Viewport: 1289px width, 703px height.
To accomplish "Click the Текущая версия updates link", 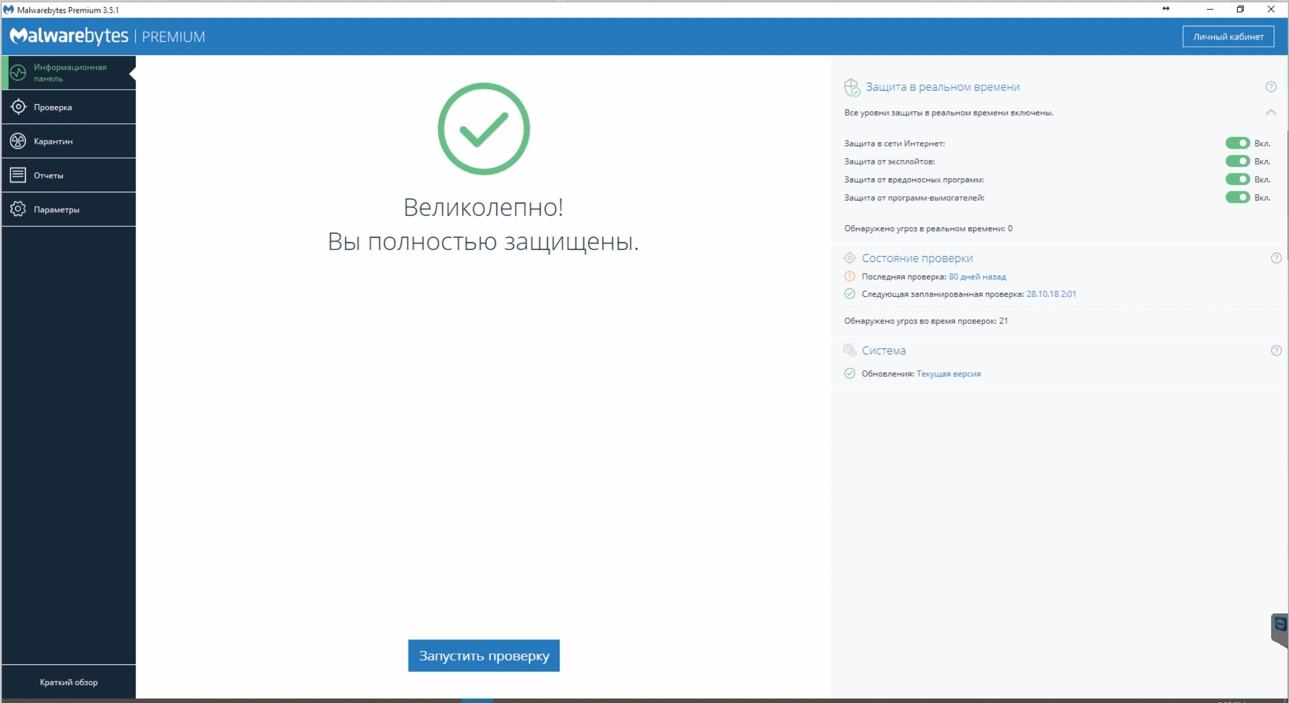I will click(x=948, y=374).
